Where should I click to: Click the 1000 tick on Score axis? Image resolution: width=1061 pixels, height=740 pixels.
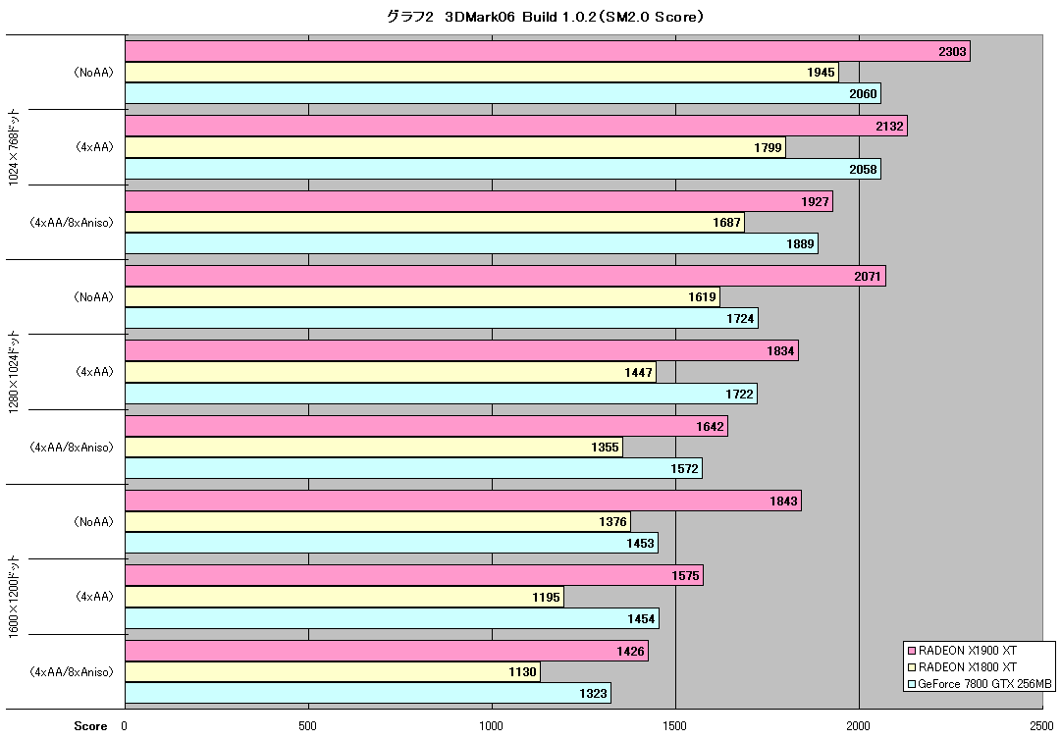[492, 726]
